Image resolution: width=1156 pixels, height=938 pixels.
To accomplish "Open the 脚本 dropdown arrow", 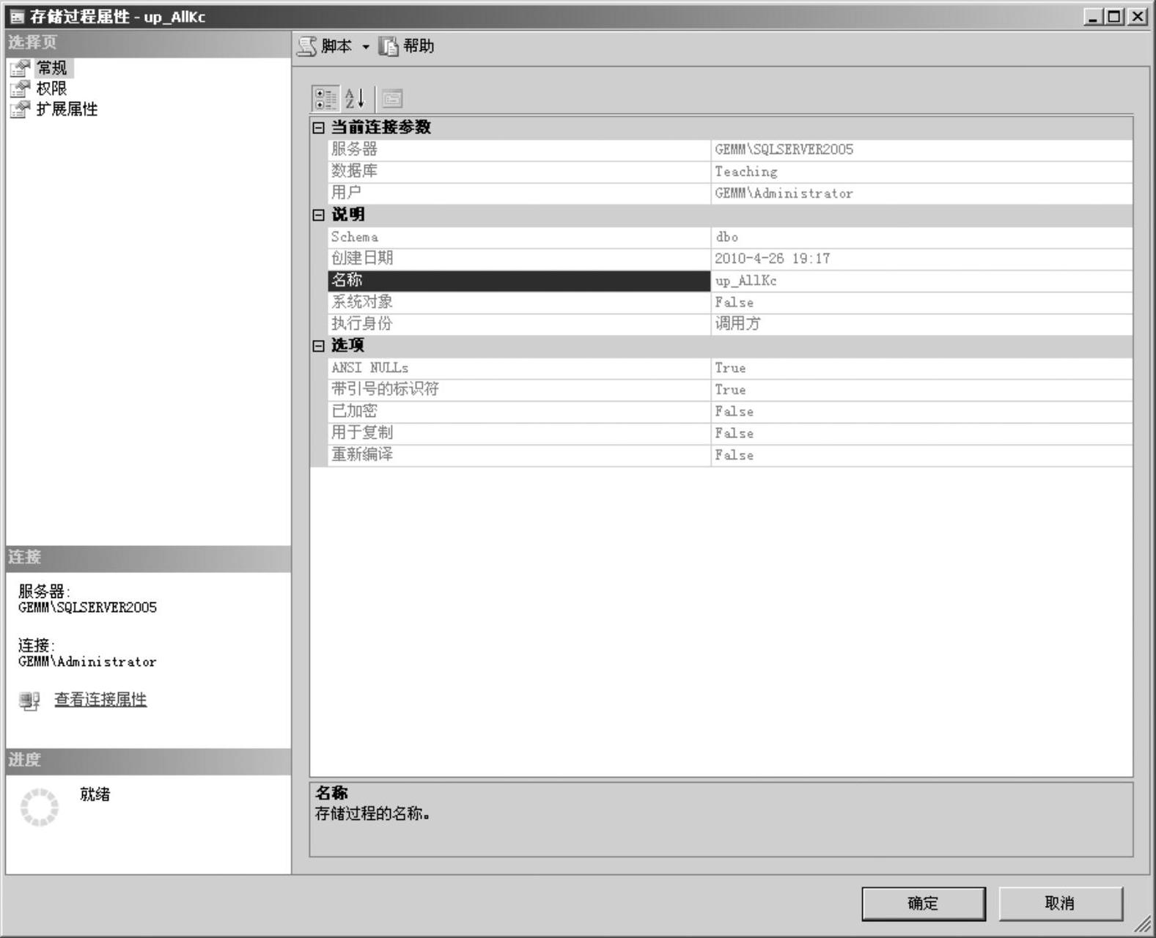I will click(x=366, y=47).
